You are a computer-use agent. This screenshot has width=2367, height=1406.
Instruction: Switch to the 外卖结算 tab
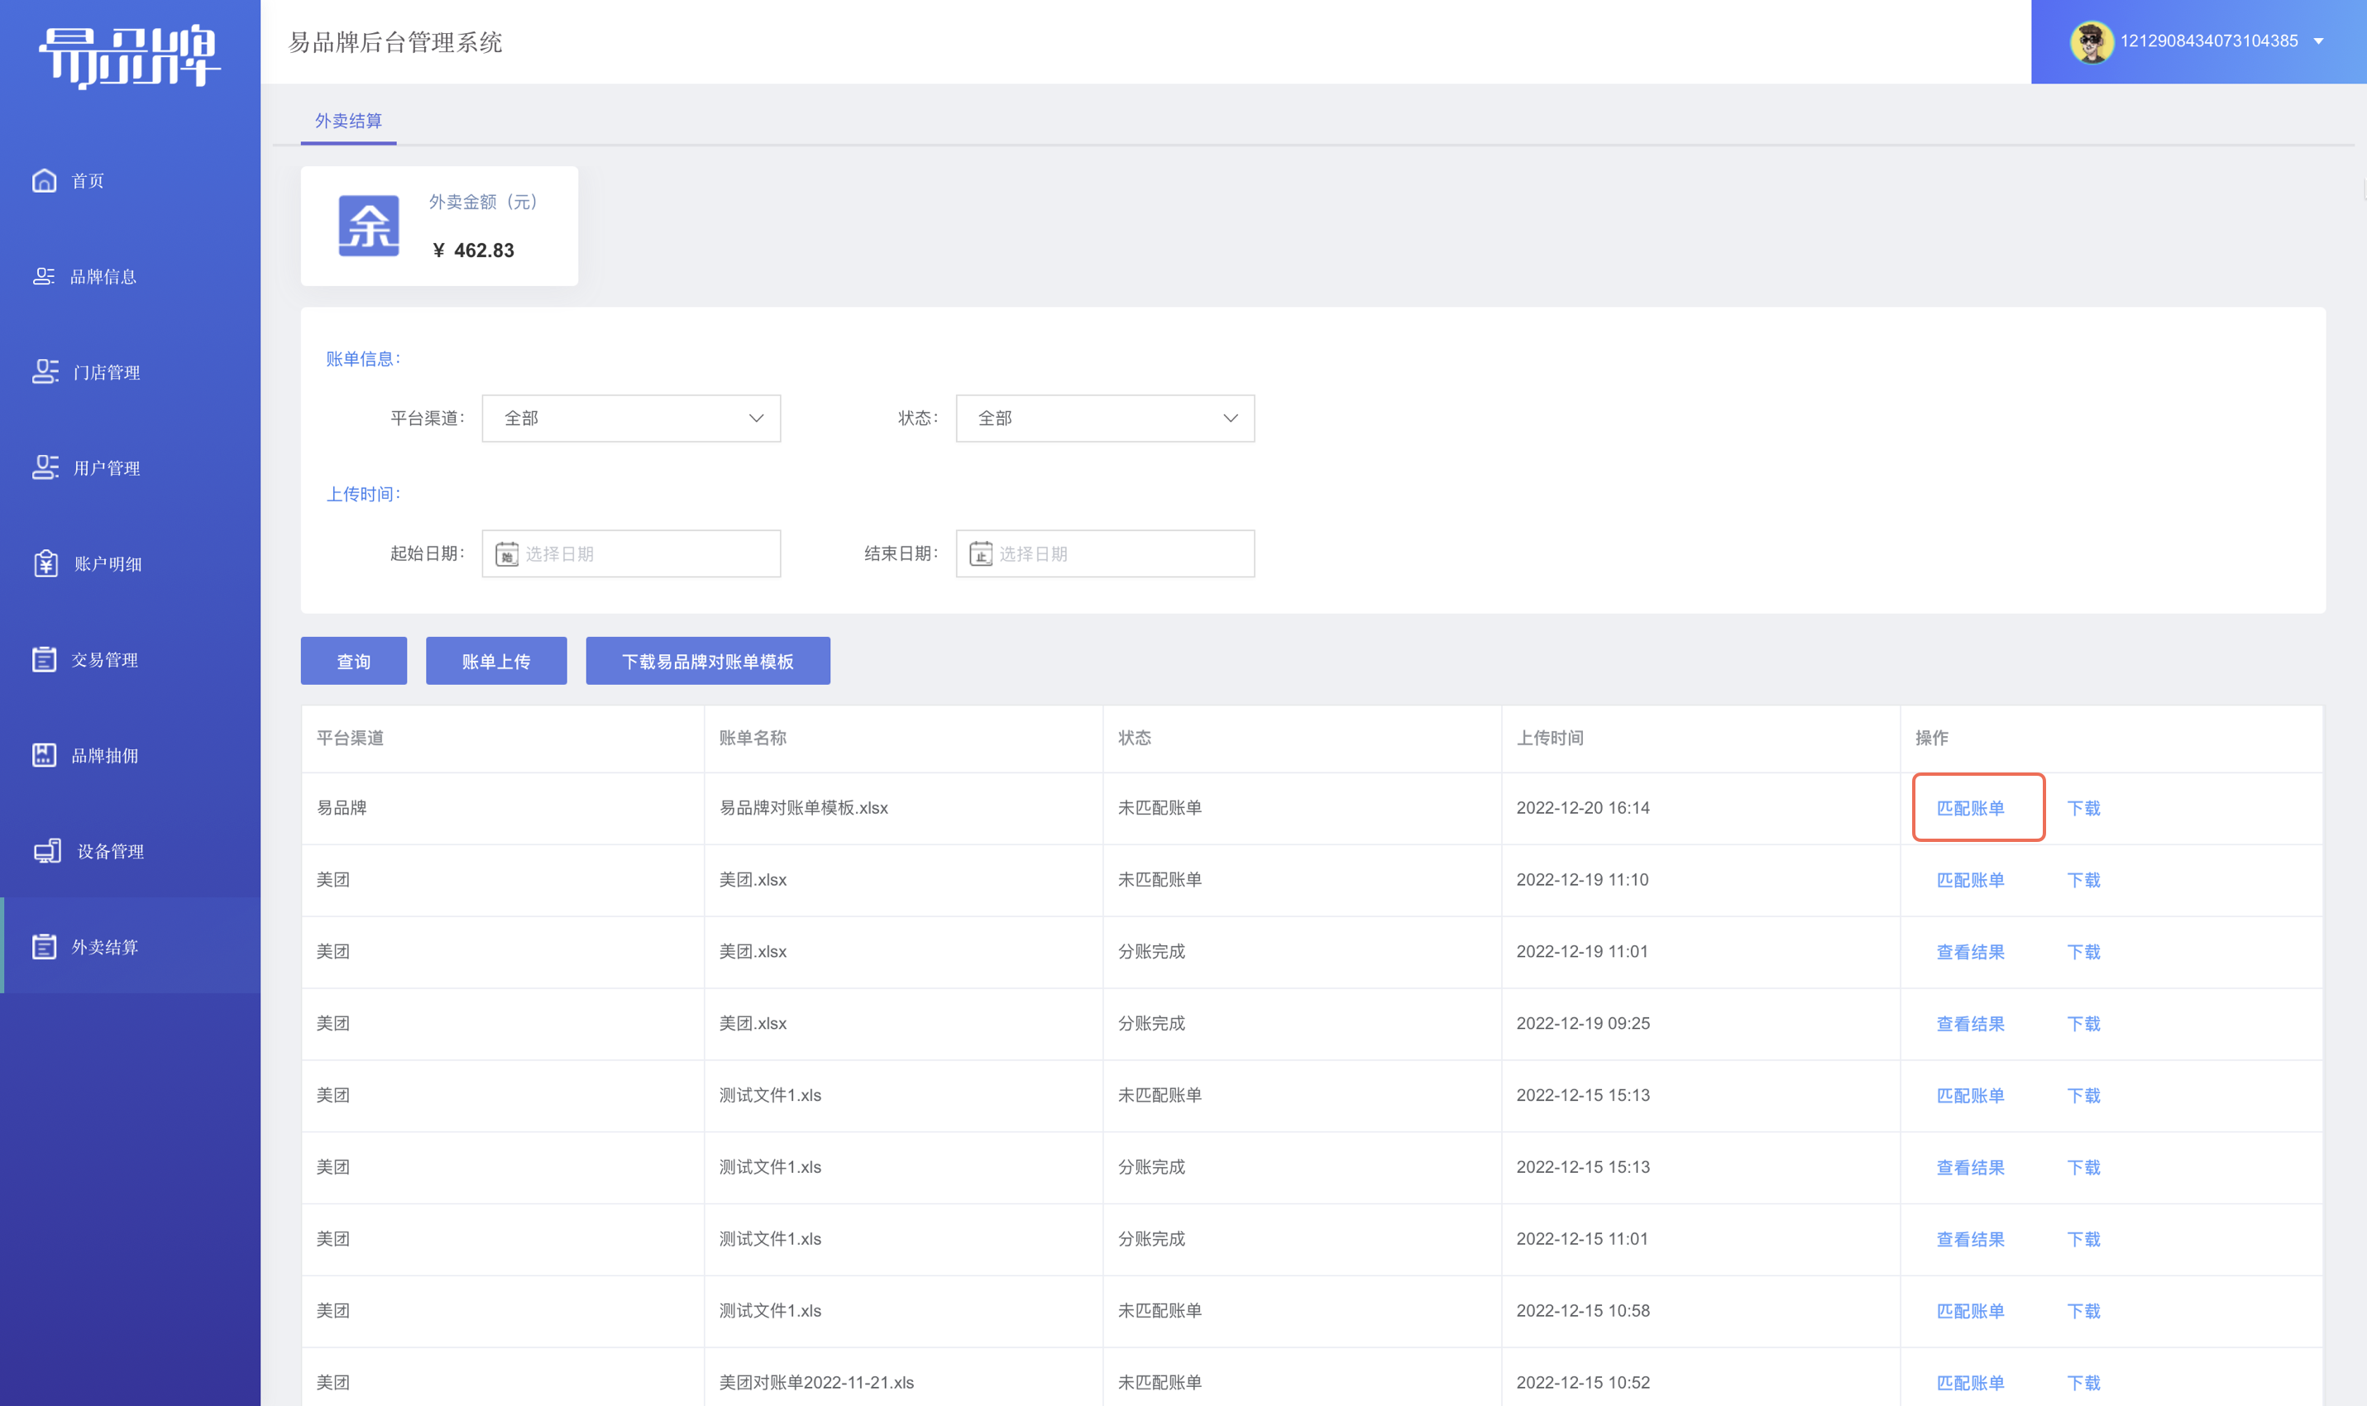tap(347, 120)
